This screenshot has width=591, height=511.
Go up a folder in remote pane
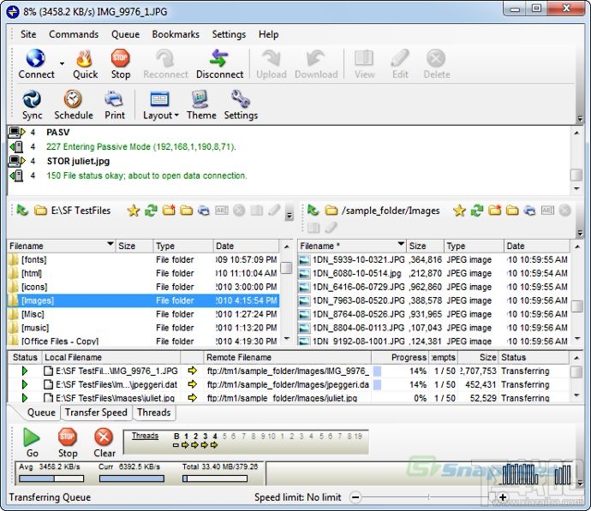click(313, 210)
